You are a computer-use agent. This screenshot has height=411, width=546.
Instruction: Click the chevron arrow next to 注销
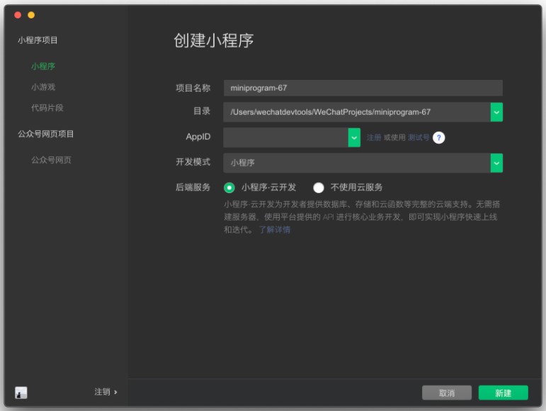[115, 392]
